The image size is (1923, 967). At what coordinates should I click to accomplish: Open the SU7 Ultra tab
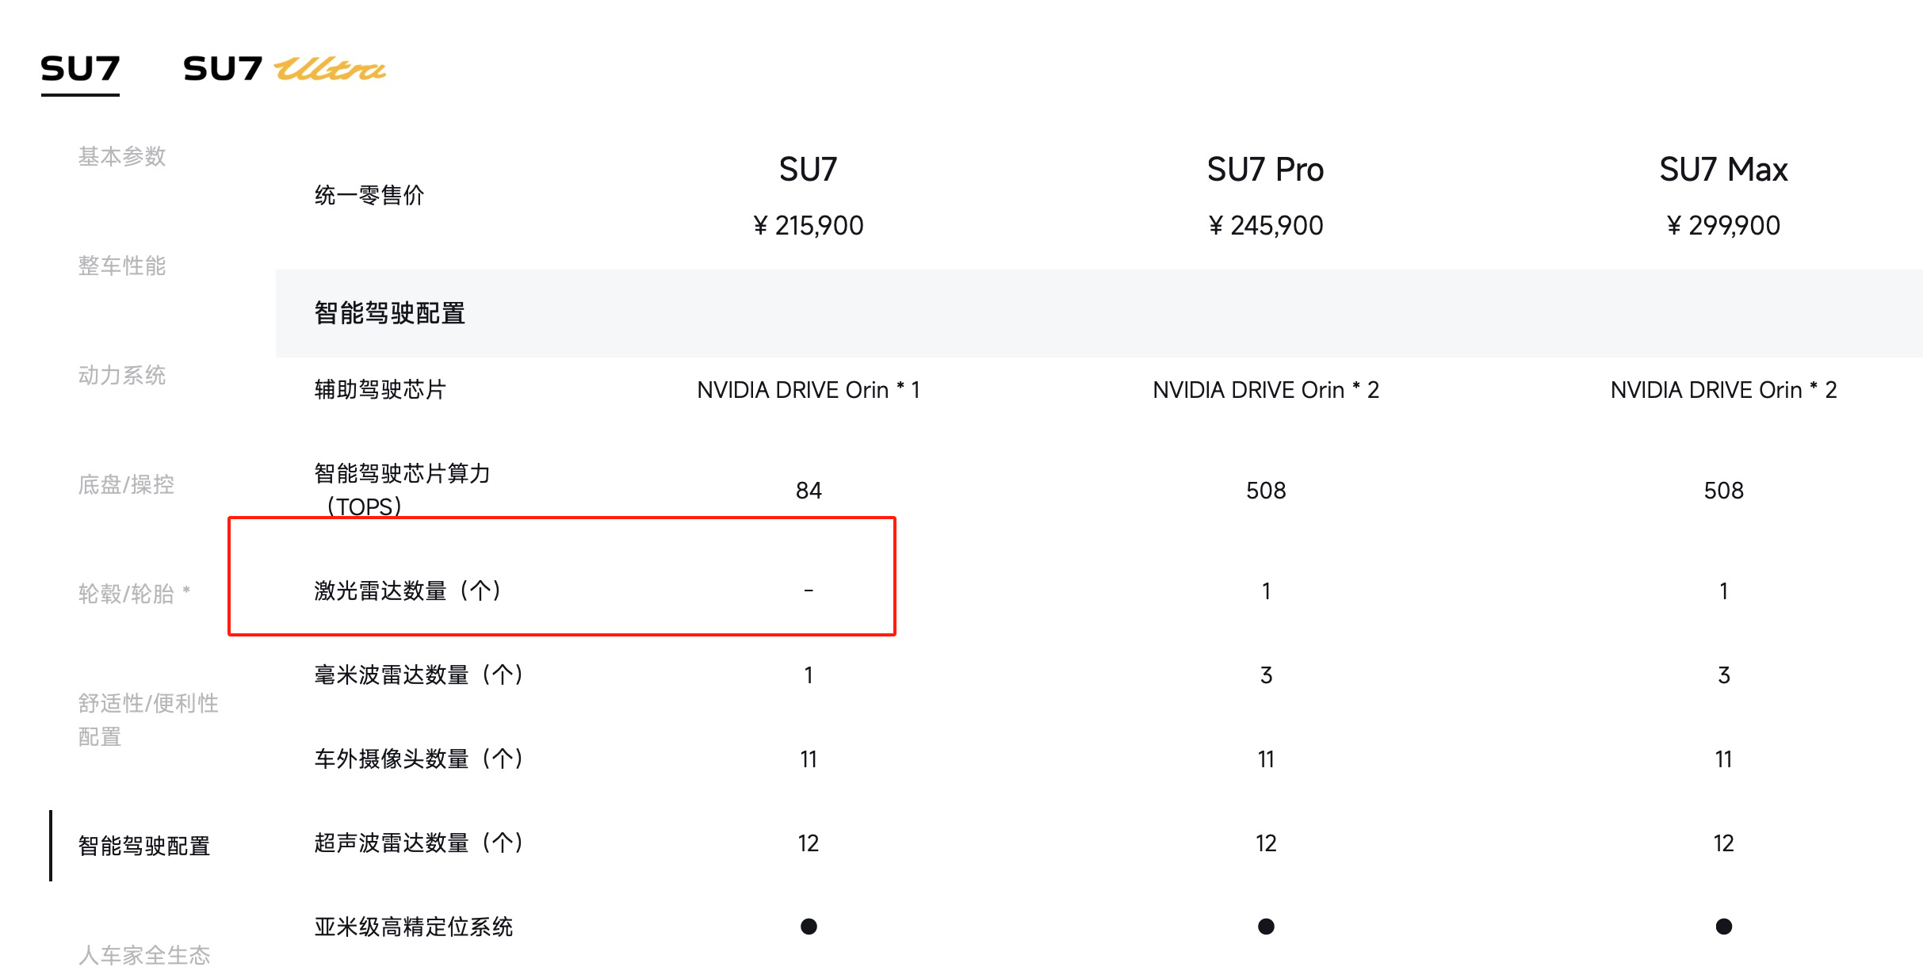point(284,70)
